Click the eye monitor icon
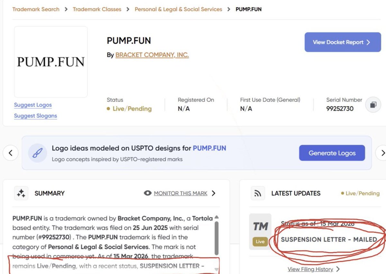The width and height of the screenshot is (386, 274). [x=148, y=193]
